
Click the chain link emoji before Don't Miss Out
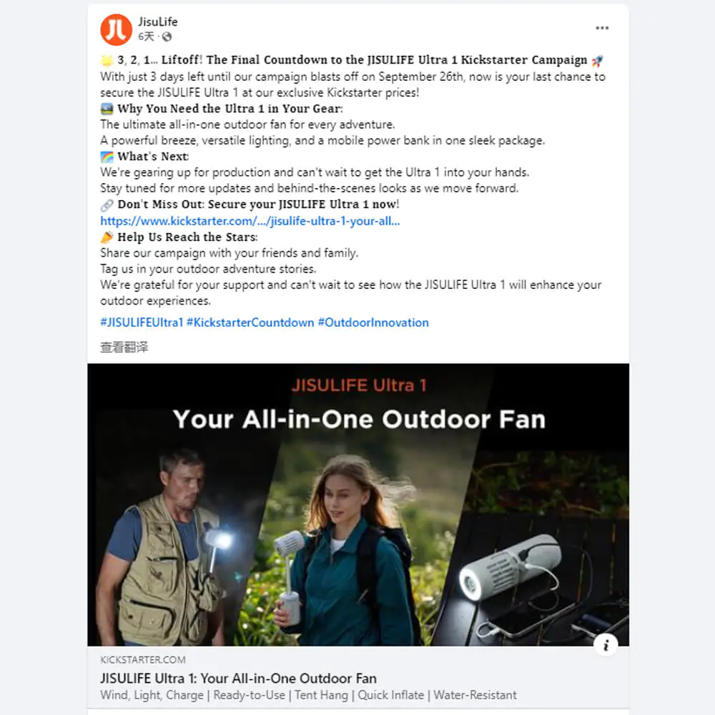click(107, 205)
